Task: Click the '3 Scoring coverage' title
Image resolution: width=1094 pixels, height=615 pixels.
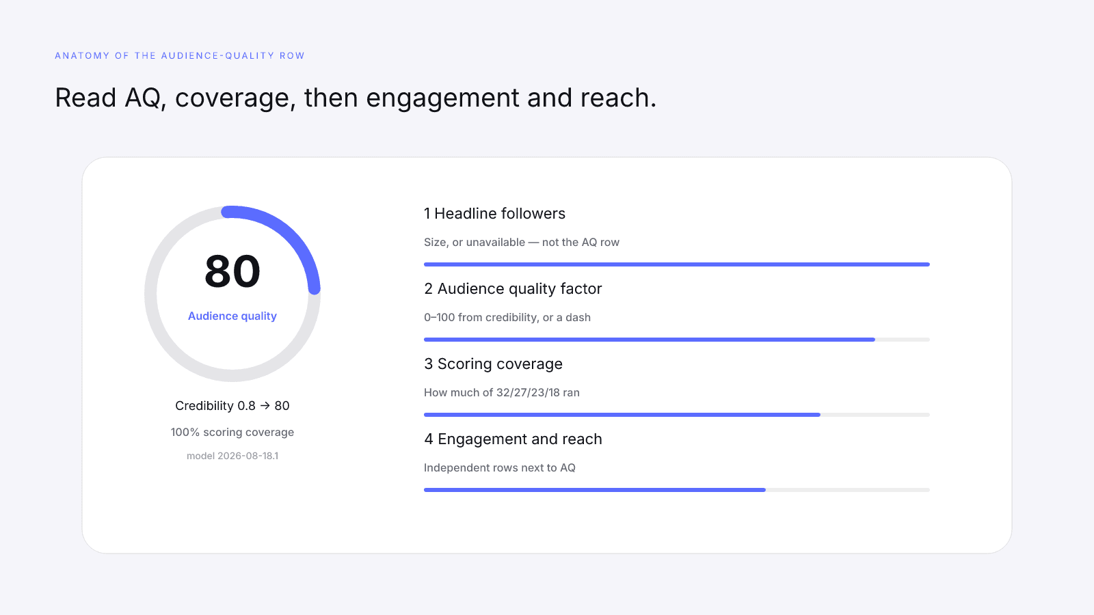Action: point(493,364)
